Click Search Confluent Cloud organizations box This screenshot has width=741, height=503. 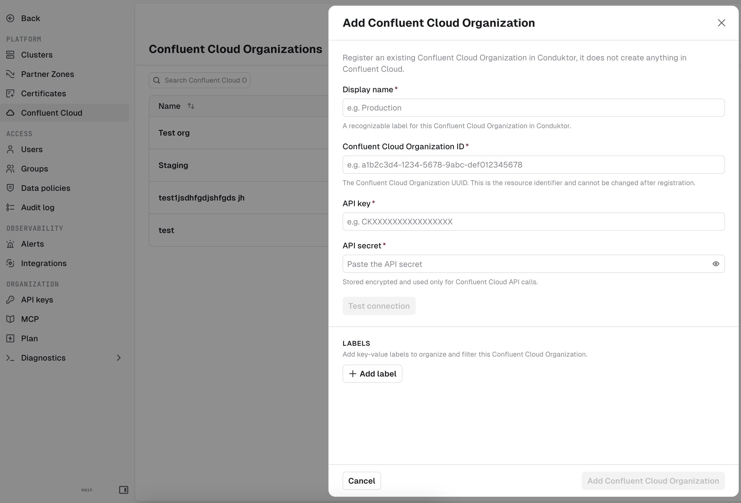coord(199,80)
